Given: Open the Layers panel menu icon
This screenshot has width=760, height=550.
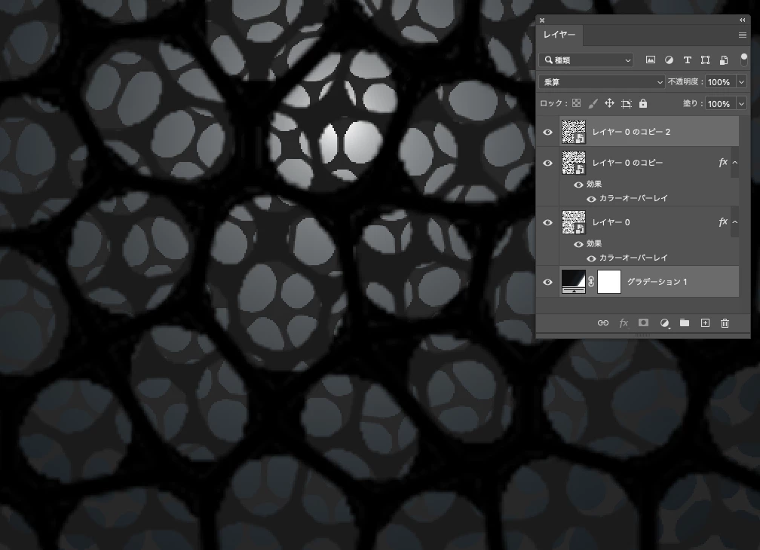Looking at the screenshot, I should coord(742,35).
